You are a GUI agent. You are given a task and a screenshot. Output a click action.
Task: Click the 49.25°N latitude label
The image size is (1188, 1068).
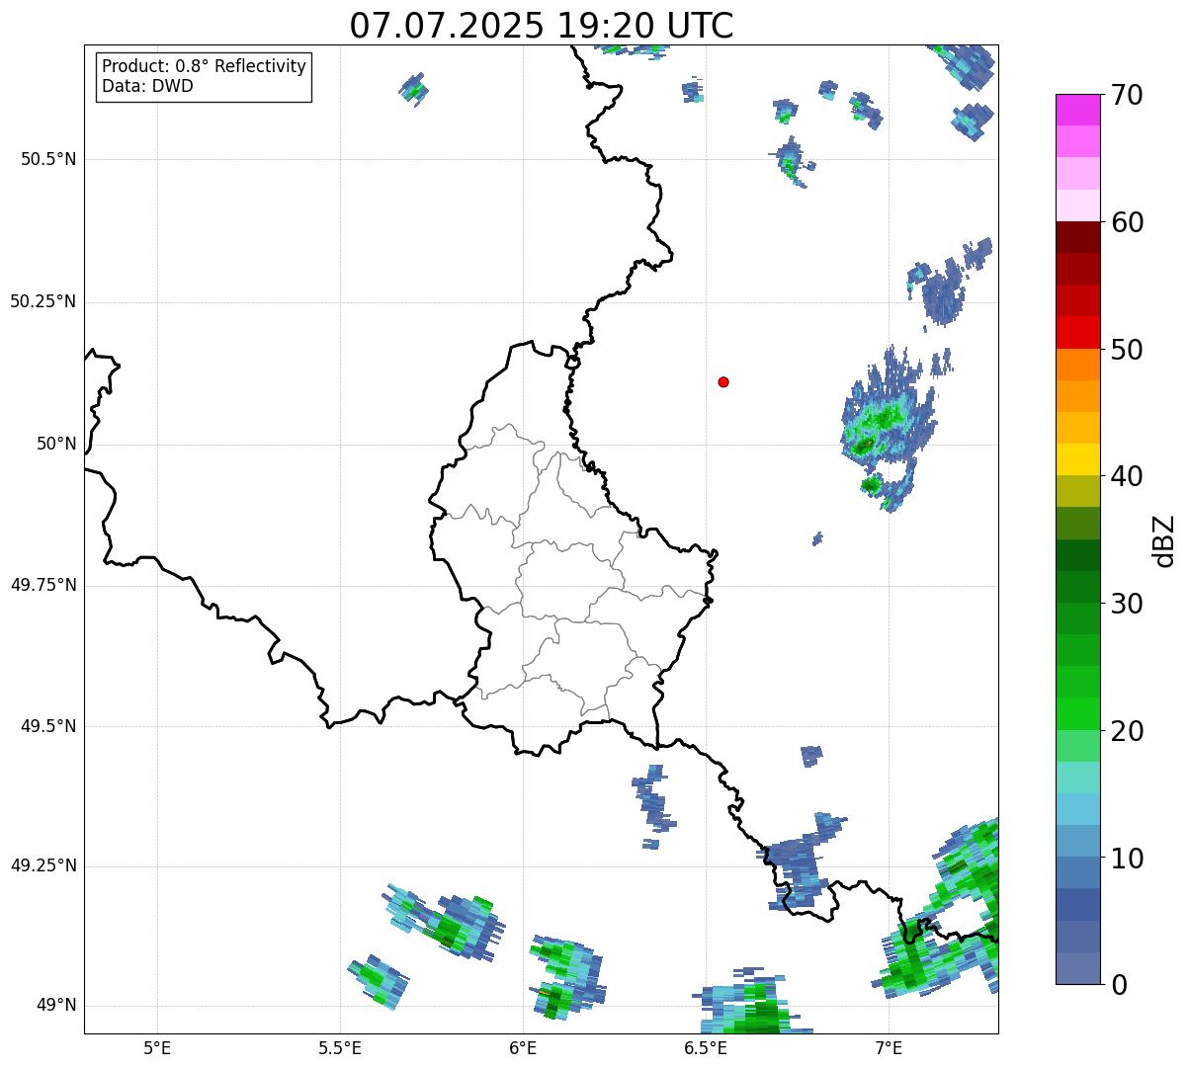[x=43, y=865]
